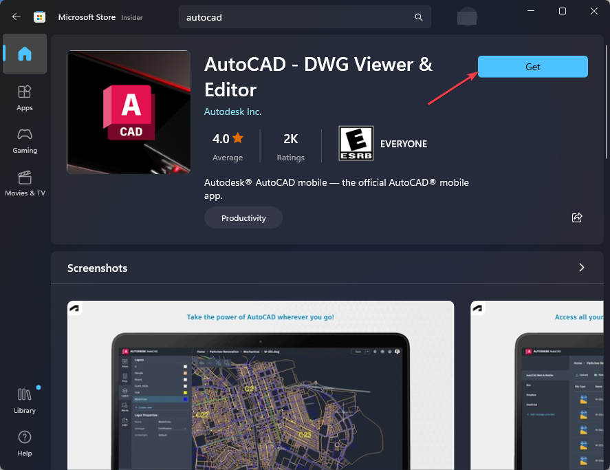Open your Library of installed apps
Screen dimensions: 610x470
(x=24, y=399)
